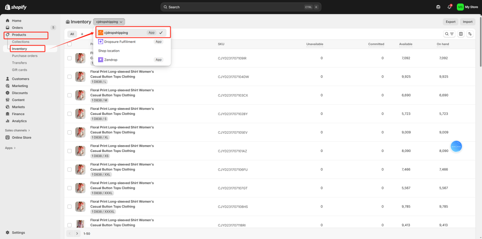Open the Sidekick assistant icon
The image size is (482, 239).
pyautogui.click(x=438, y=7)
